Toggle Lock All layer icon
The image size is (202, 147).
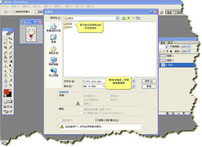click(x=171, y=51)
